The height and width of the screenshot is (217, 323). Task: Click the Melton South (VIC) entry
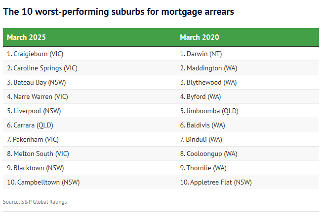click(38, 154)
